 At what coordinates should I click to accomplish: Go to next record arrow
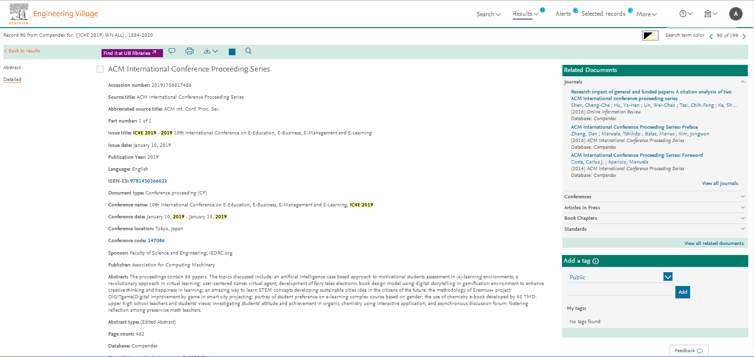(x=744, y=36)
